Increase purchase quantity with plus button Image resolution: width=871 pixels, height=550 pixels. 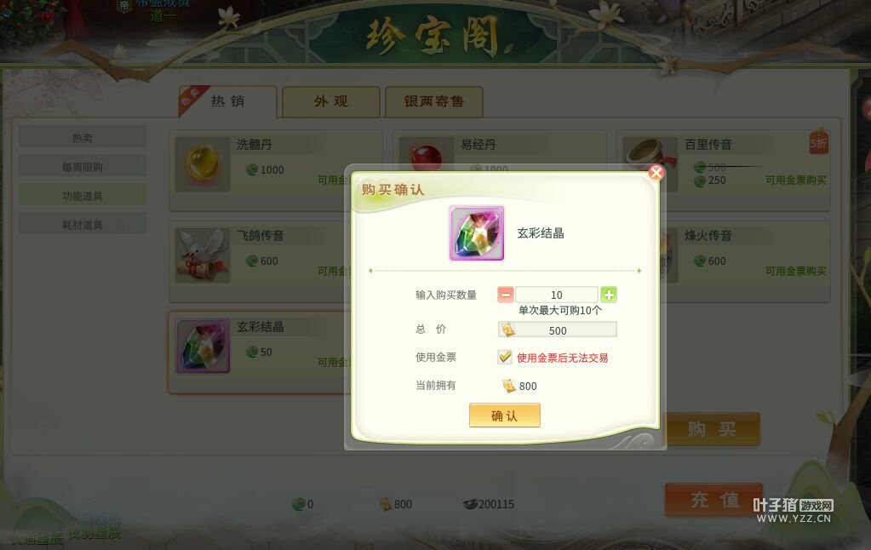[x=609, y=295]
